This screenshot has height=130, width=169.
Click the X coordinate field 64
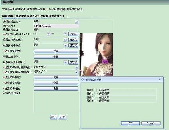[x=40, y=34]
